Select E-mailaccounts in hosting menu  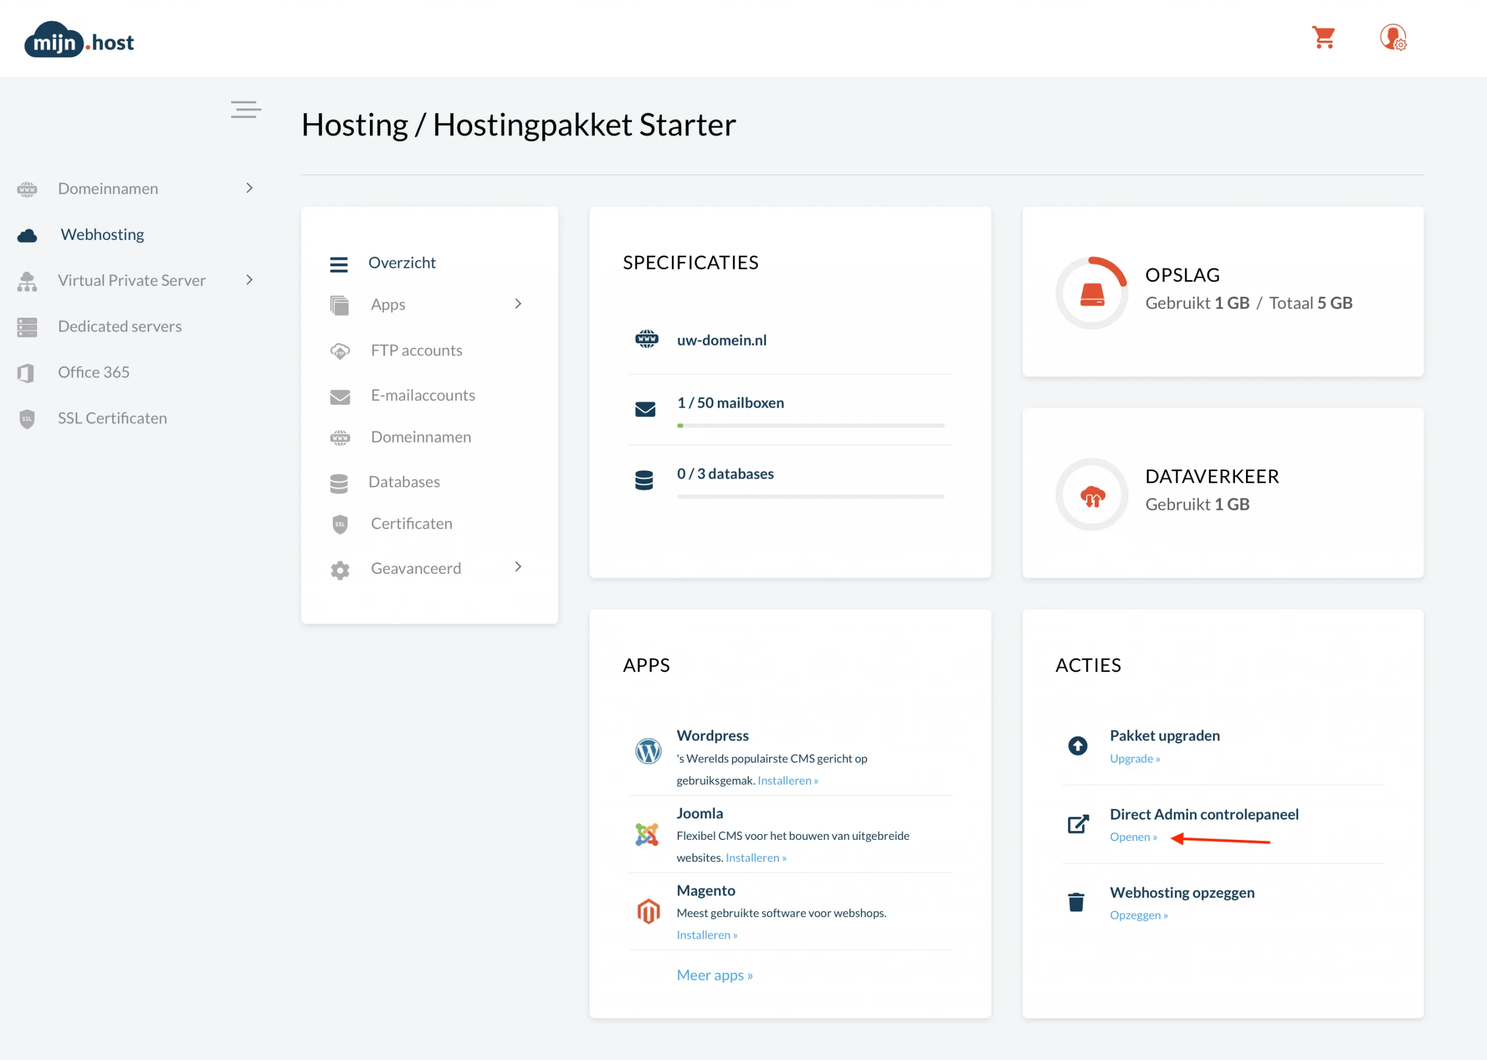click(422, 395)
